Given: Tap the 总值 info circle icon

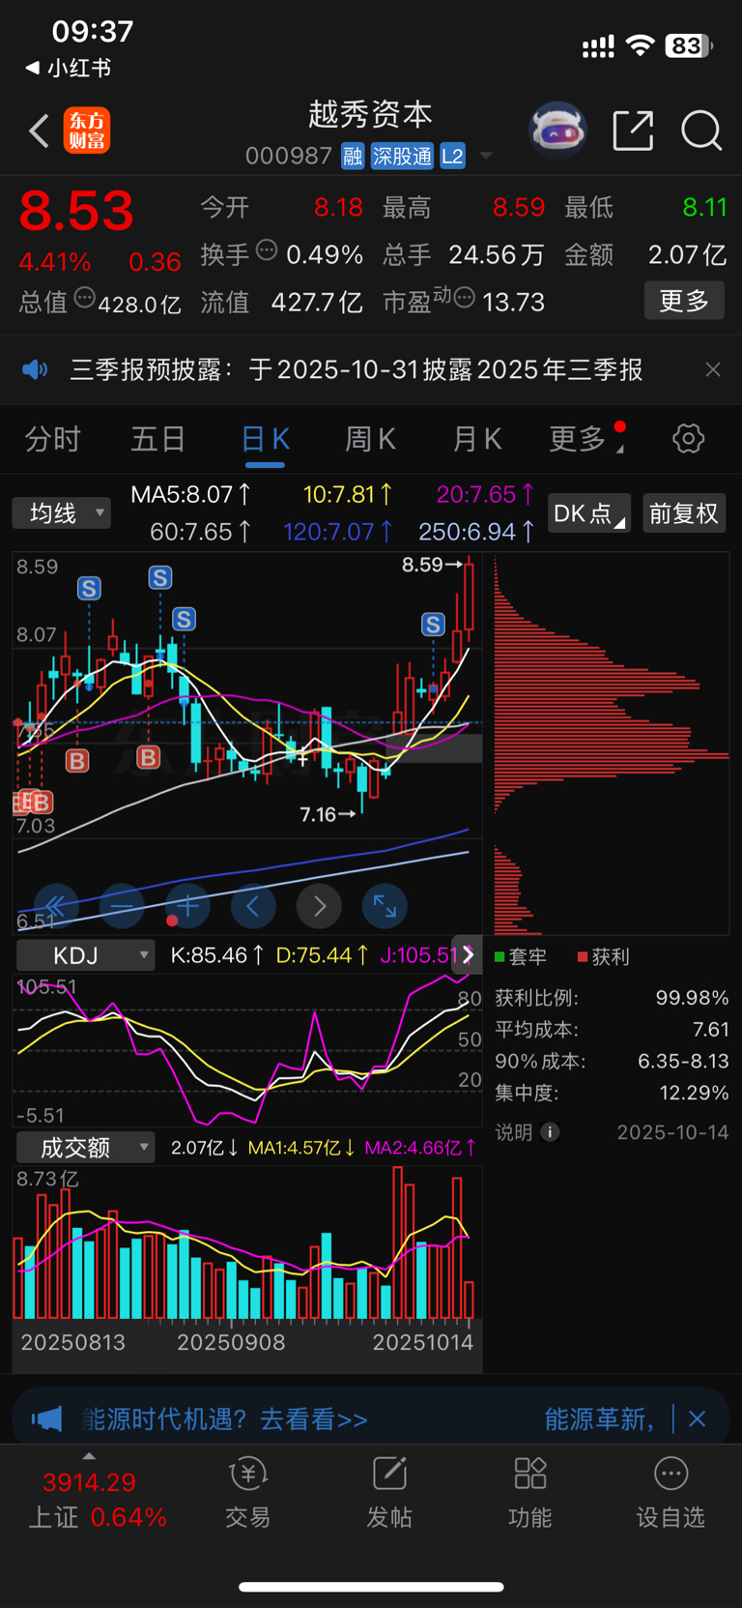Looking at the screenshot, I should pos(85,298).
